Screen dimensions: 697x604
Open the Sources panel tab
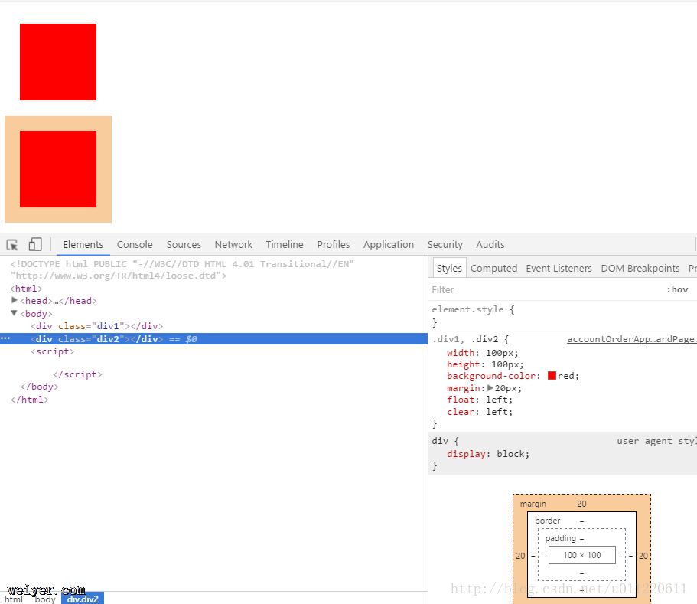pyautogui.click(x=184, y=245)
